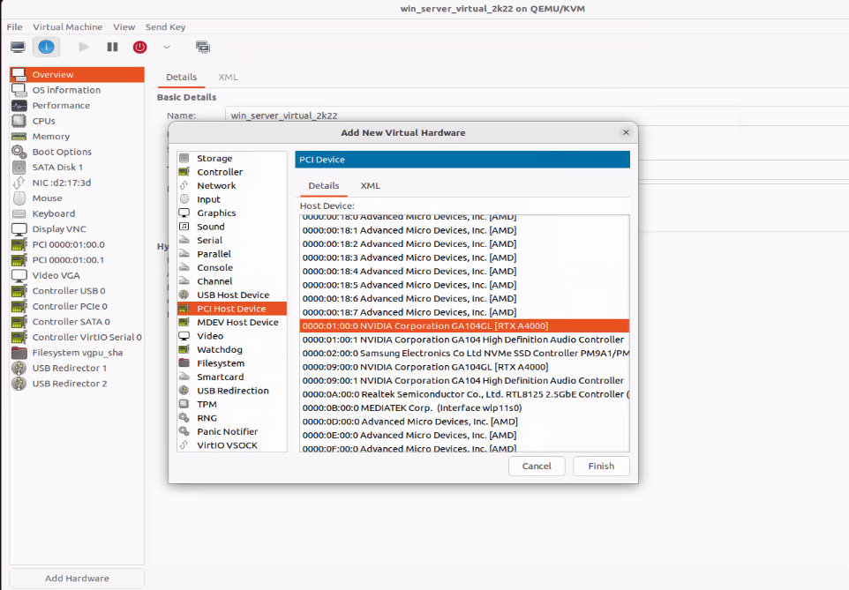
Task: Select Controller VirtIO Serial 0 entry
Action: [77, 337]
